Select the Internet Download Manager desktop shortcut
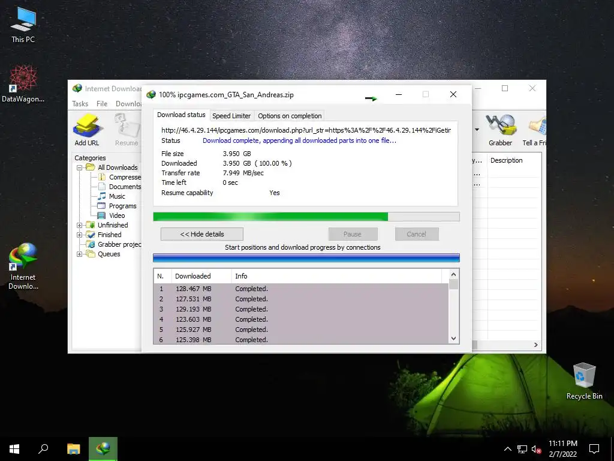 [23, 267]
